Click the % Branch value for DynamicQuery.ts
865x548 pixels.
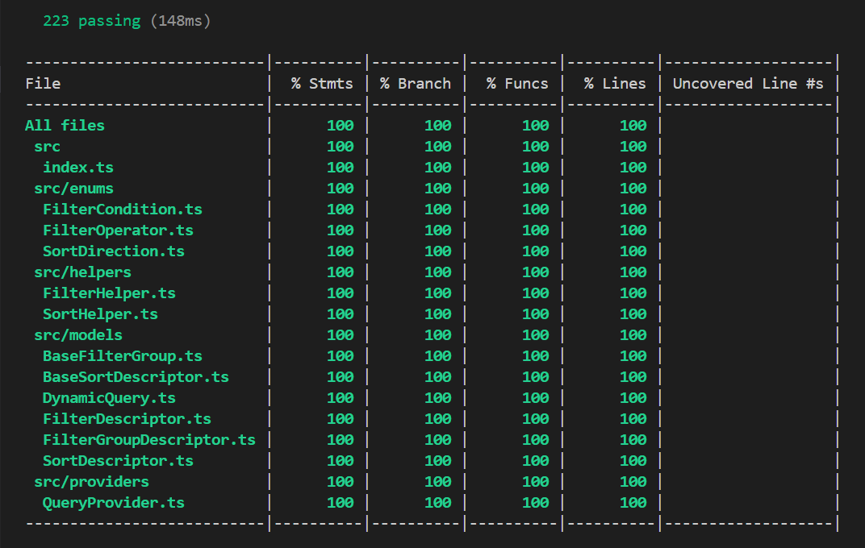[438, 397]
